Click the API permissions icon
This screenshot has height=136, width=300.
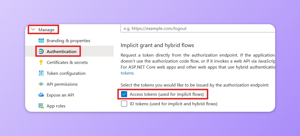coord(41,84)
